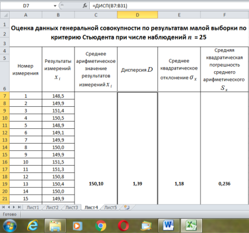This screenshot has height=233, width=249.
Task: Click cell with value 148,9
Action: (x=58, y=126)
